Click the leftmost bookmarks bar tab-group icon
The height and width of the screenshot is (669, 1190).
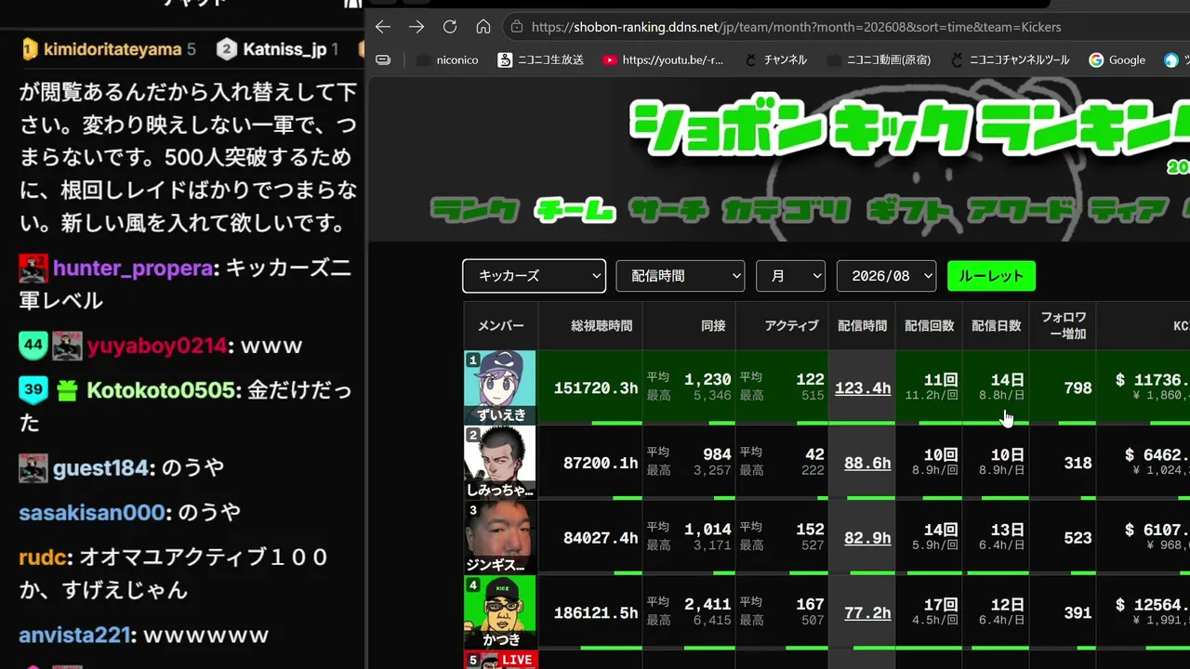383,59
